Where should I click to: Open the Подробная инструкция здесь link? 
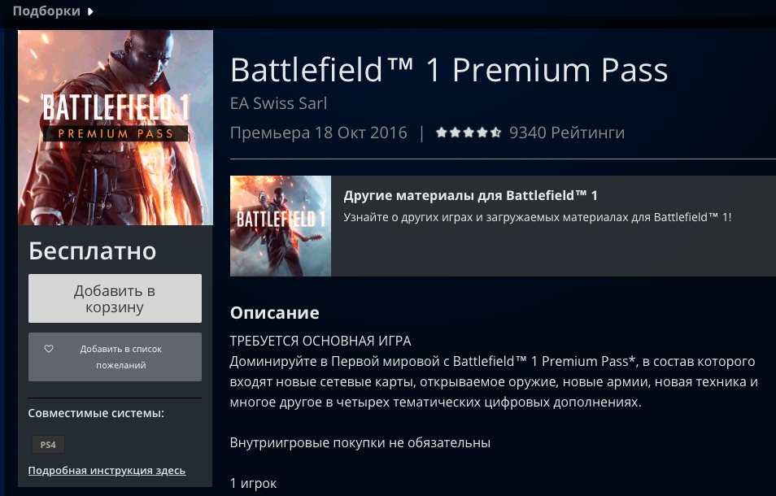pyautogui.click(x=107, y=470)
